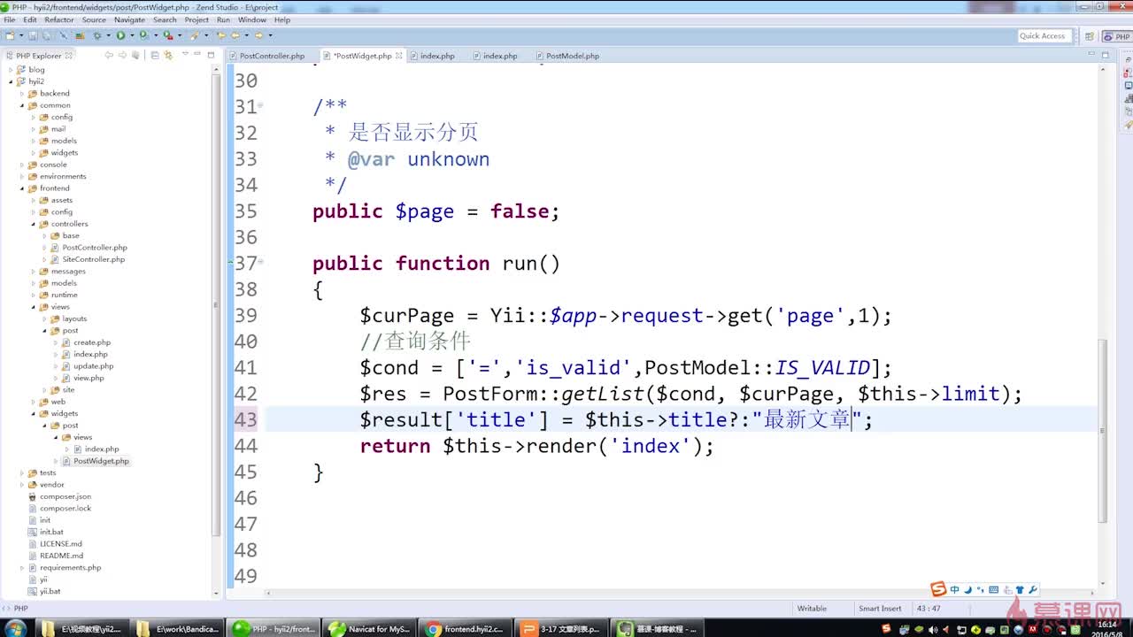1133x637 pixels.
Task: Collapse the frontend folder
Action: 22,188
